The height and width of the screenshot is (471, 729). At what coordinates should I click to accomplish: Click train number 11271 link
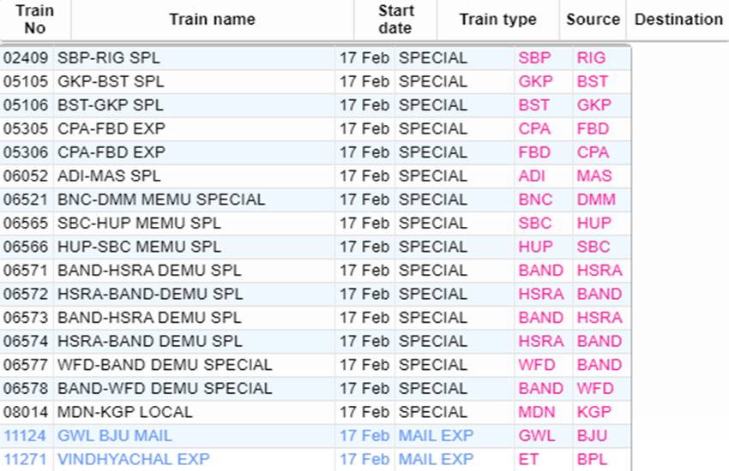25,459
